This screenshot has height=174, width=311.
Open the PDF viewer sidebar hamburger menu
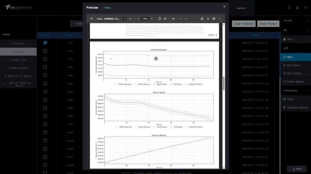[91, 19]
